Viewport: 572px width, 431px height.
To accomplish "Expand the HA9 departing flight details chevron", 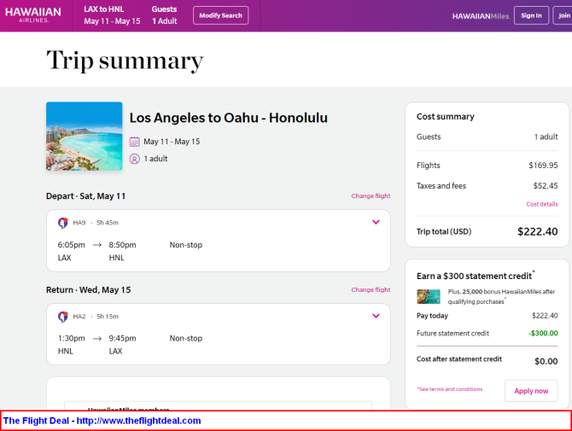I will point(376,222).
